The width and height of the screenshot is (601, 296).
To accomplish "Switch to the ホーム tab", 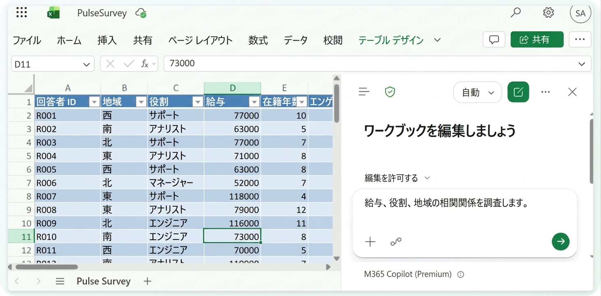I will click(x=69, y=40).
